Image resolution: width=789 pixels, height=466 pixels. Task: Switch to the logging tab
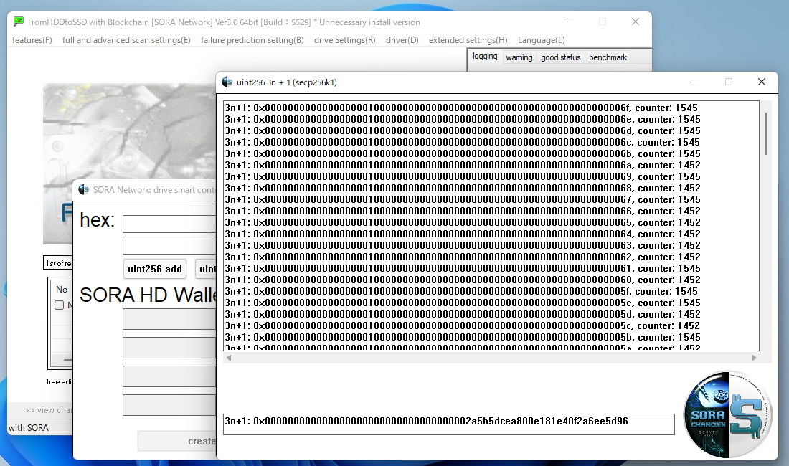pos(485,57)
